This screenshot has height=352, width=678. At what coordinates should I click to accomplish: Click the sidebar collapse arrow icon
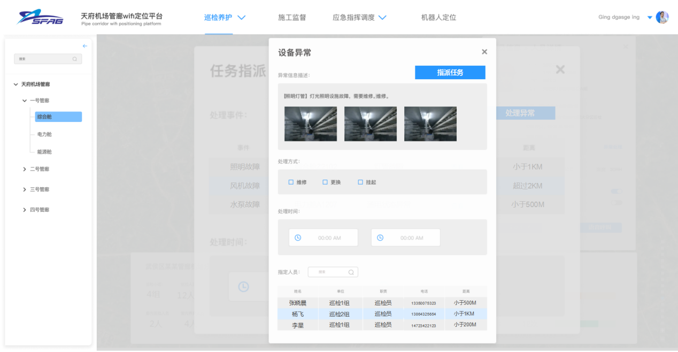pos(84,47)
